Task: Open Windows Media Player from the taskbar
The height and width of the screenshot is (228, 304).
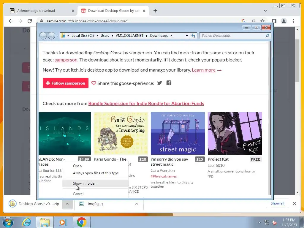Action: (63, 222)
